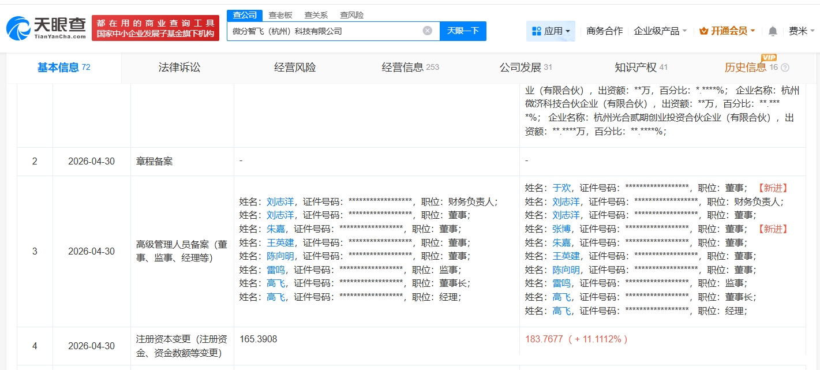Open the 知识产权 tab
The image size is (820, 370).
point(641,68)
